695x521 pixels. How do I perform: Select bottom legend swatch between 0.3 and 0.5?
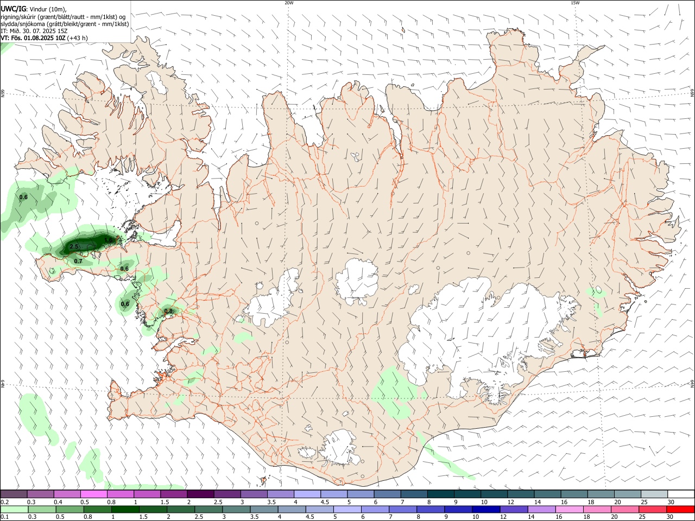(43, 509)
